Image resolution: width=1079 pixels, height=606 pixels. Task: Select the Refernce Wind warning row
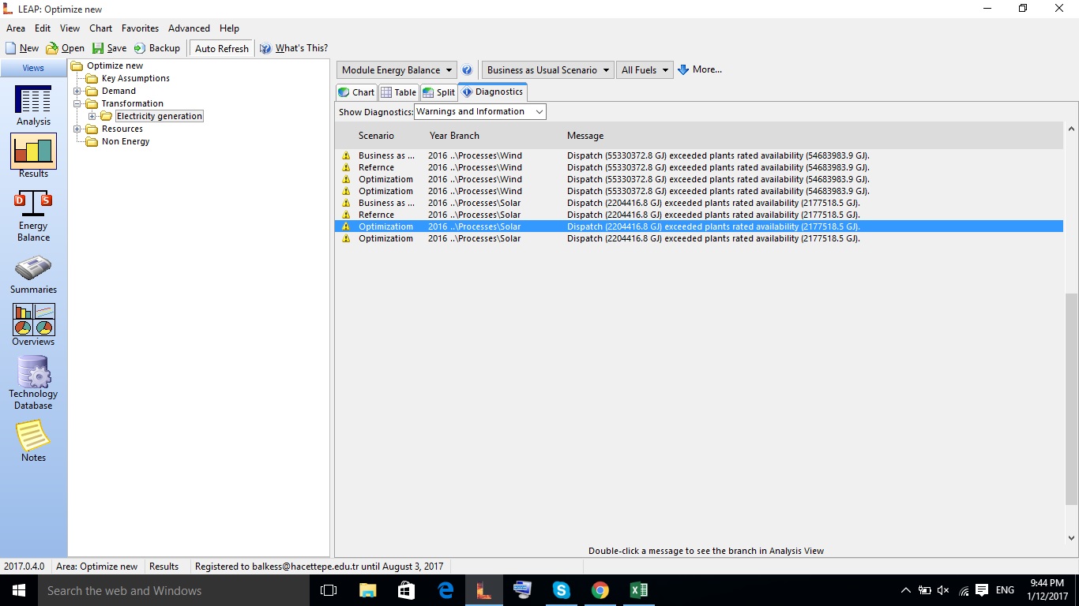coord(699,167)
